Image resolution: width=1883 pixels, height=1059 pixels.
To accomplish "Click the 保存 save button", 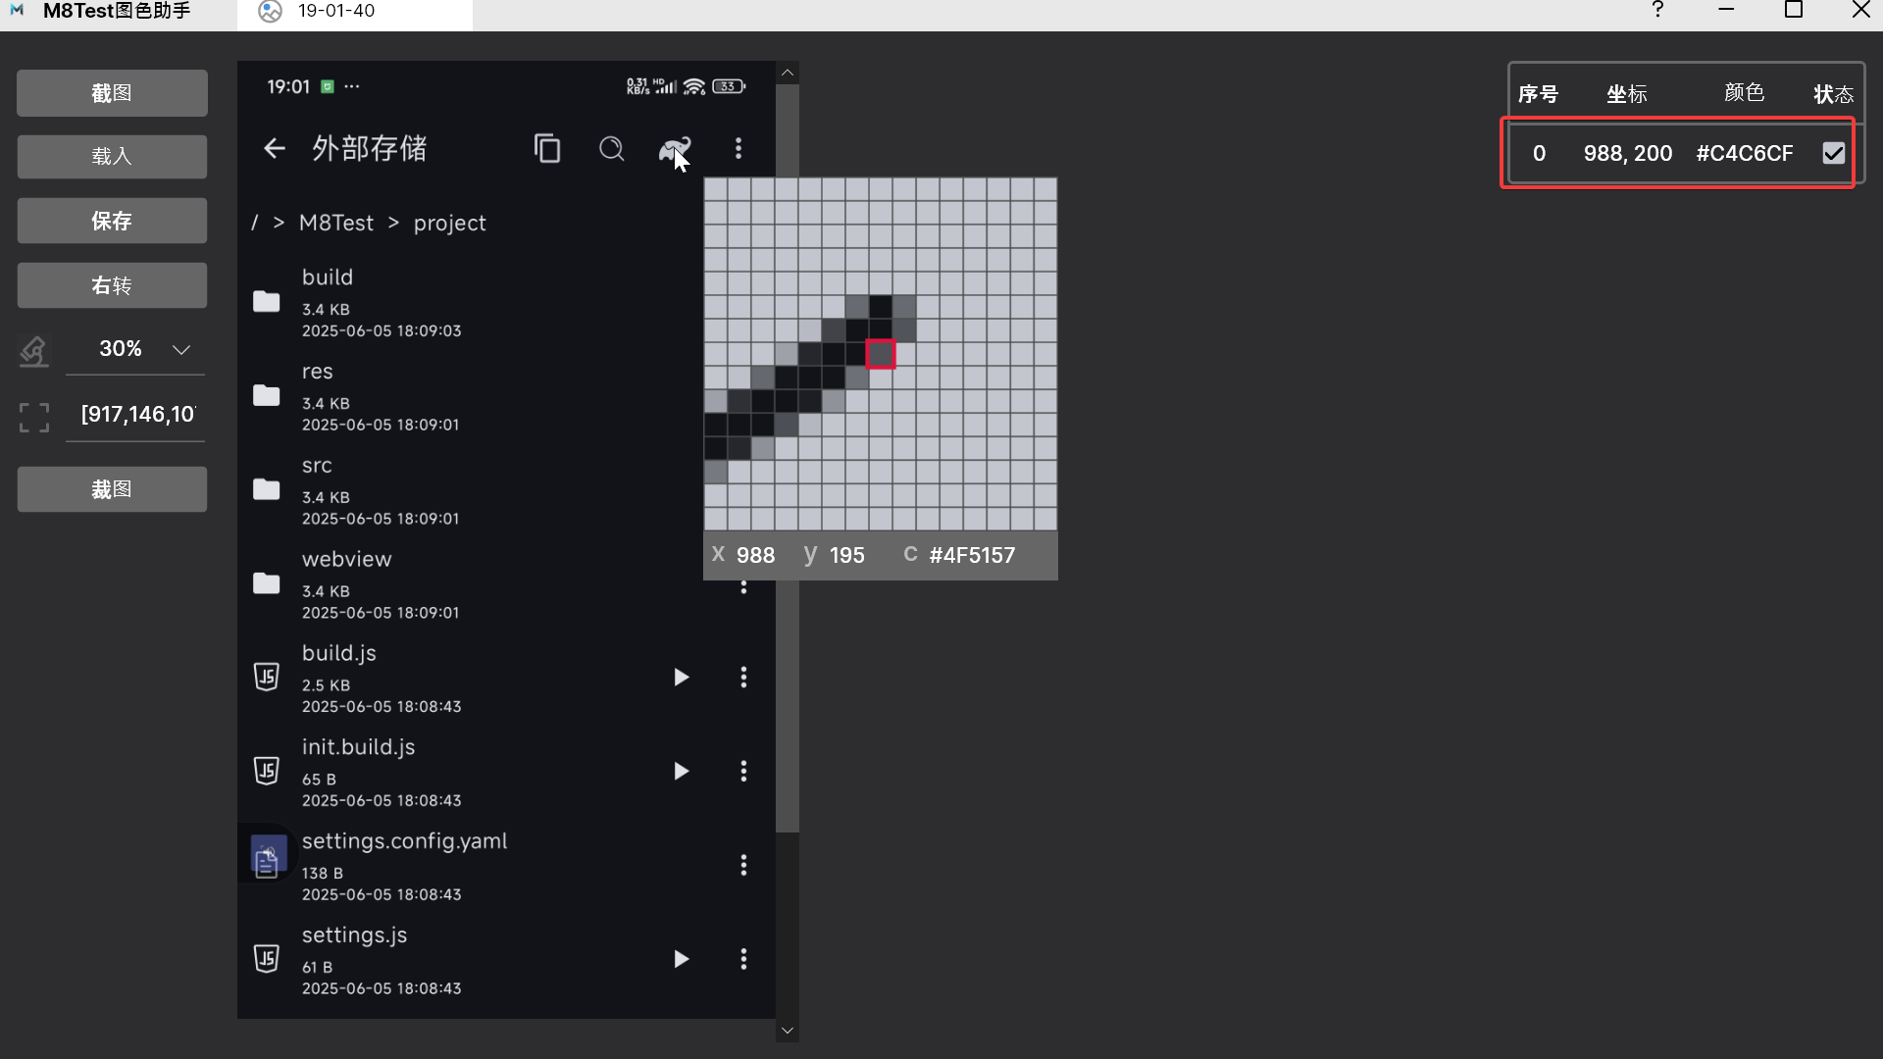I will (112, 222).
